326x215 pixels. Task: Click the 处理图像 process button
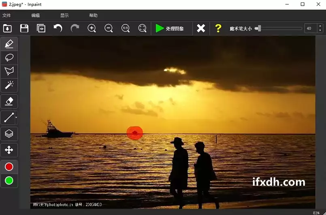(170, 28)
